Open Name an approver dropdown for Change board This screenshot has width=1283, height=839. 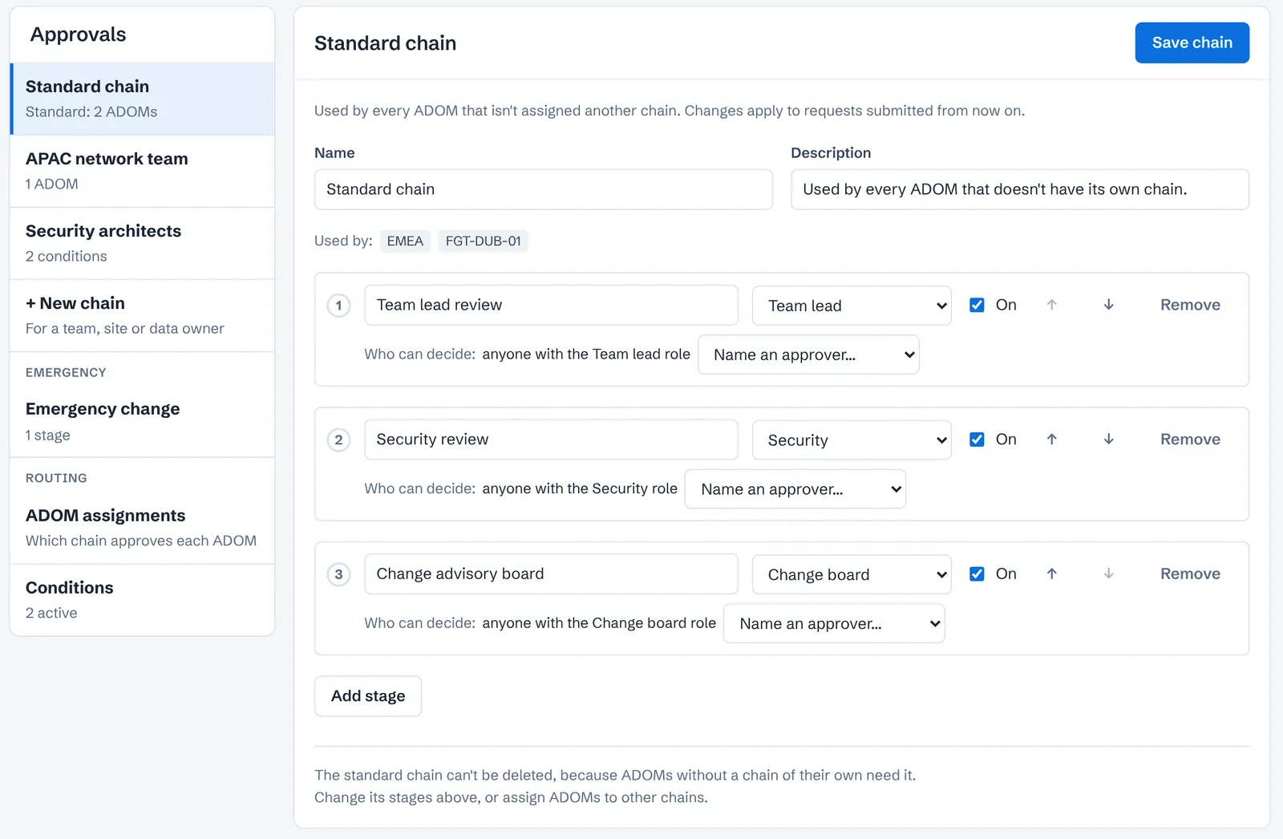(834, 624)
